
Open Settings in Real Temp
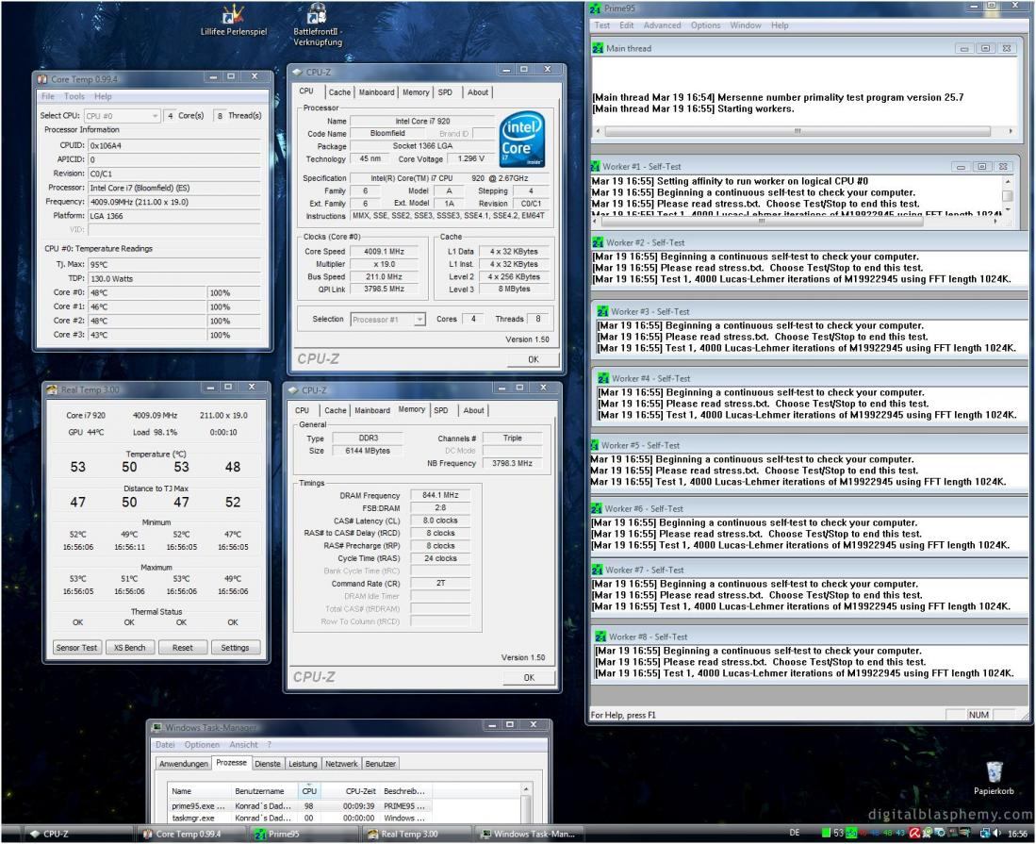[x=236, y=648]
